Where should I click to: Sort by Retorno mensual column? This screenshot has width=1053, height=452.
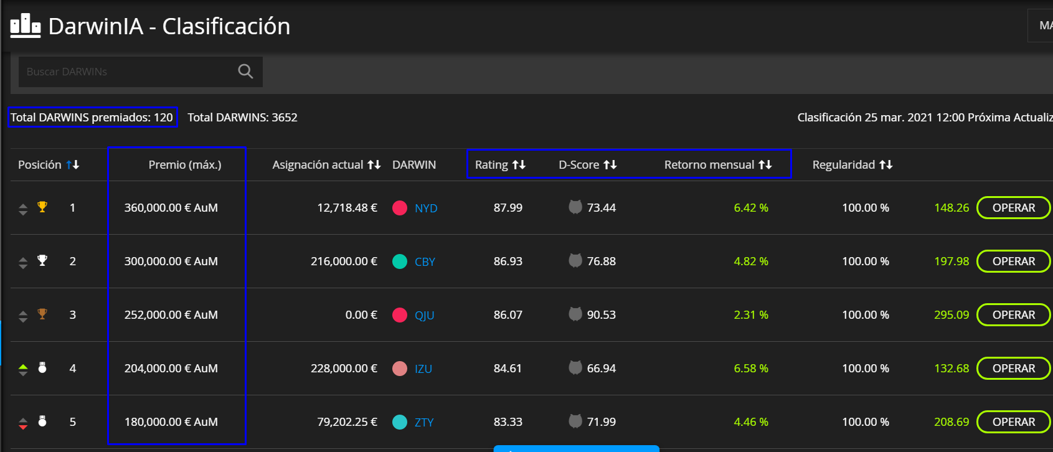[x=765, y=165]
